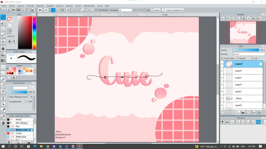Select the Move tool
This screenshot has height=149, width=266.
pos(3,42)
